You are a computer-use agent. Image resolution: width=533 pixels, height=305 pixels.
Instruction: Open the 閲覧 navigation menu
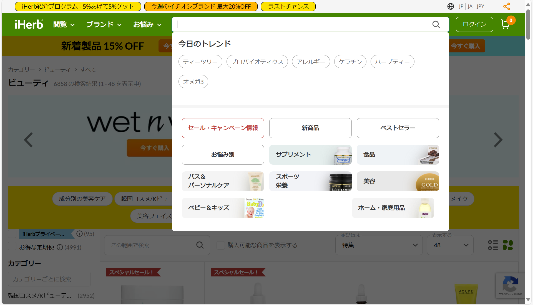64,24
